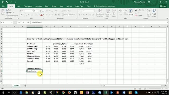
Task: Toggle Underline formatting
Action: coord(26,15)
